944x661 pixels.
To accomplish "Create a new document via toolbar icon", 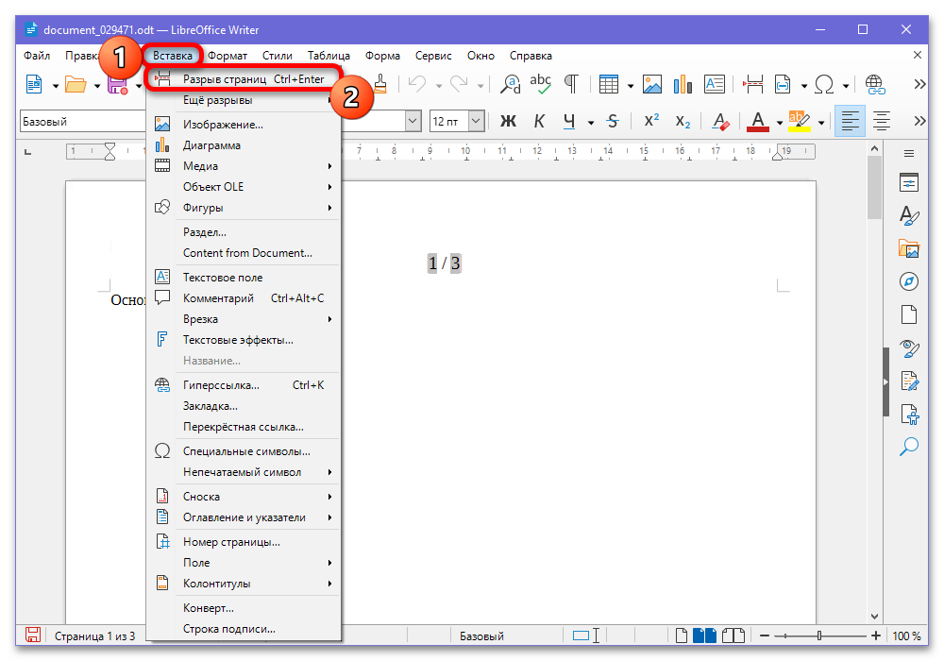I will click(x=34, y=84).
